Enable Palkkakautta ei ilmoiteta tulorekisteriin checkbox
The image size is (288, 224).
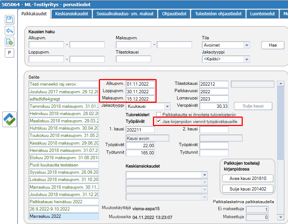coord(158,114)
